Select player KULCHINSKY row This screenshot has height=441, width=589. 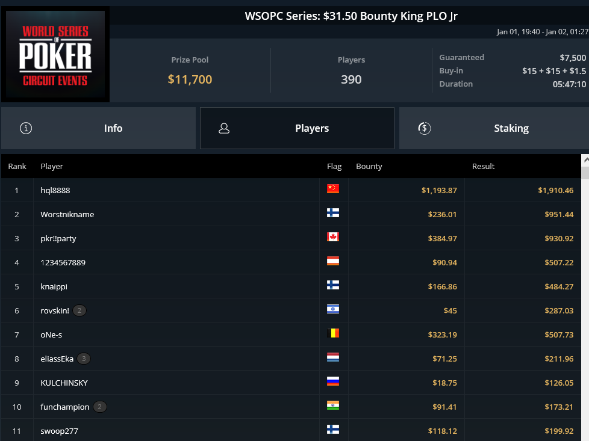click(x=291, y=383)
